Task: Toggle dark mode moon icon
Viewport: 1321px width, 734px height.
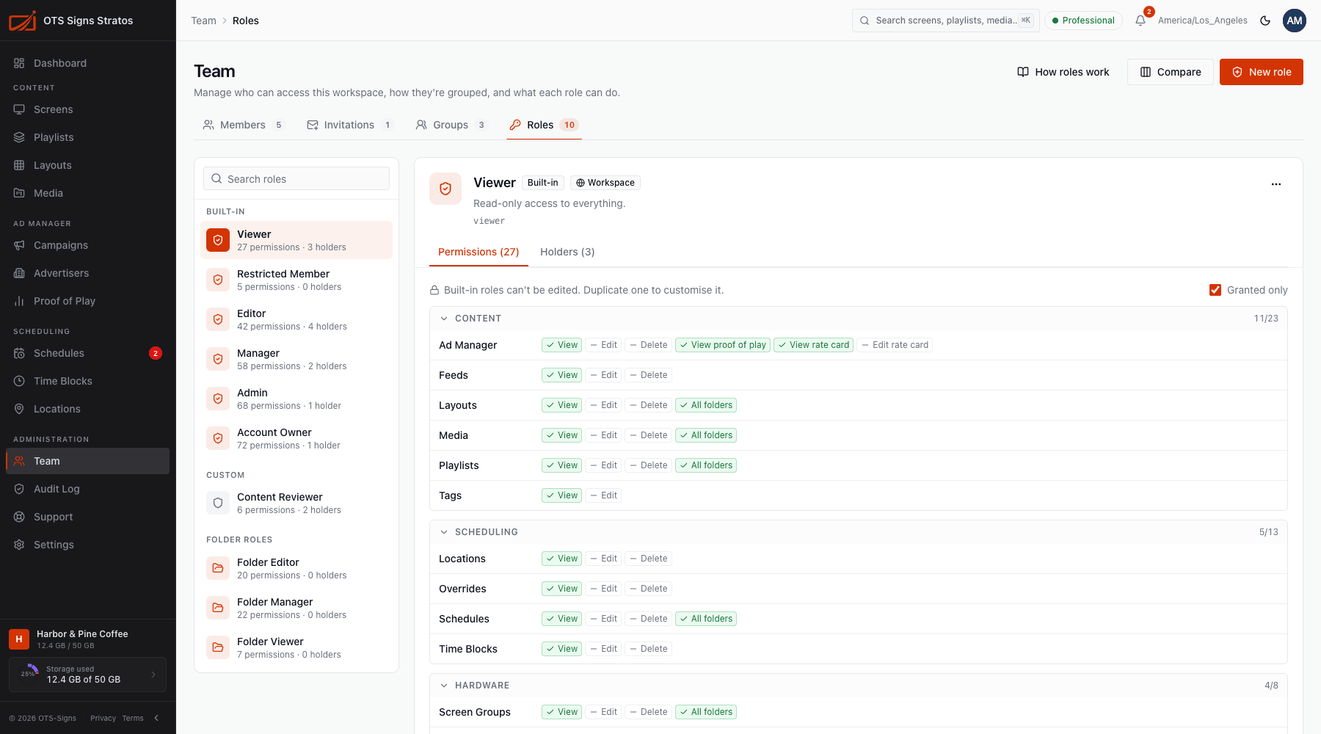Action: [x=1265, y=21]
